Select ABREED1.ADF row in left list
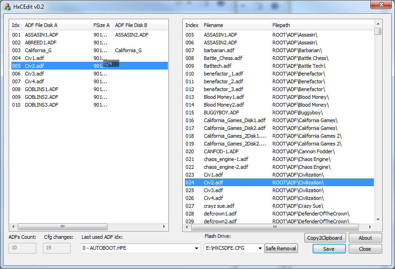This screenshot has height=269, width=395. point(90,43)
